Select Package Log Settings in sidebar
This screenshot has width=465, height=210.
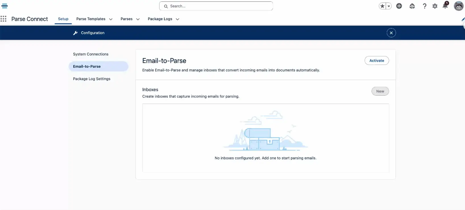pyautogui.click(x=92, y=79)
